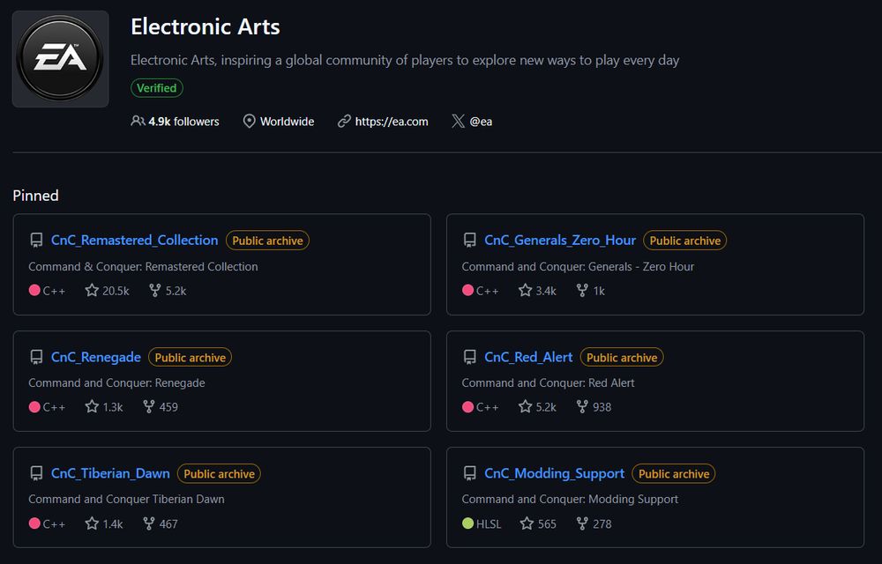Screen dimensions: 882x564
Task: Click Public archive badge on CnC_Tiberian_Dawn
Action: (219, 473)
